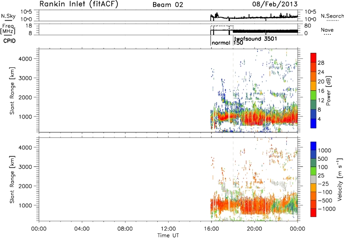344x238 pixels.
Task: Click the power panel 'Slant Range [km]' label
Action: pyautogui.click(x=12, y=91)
